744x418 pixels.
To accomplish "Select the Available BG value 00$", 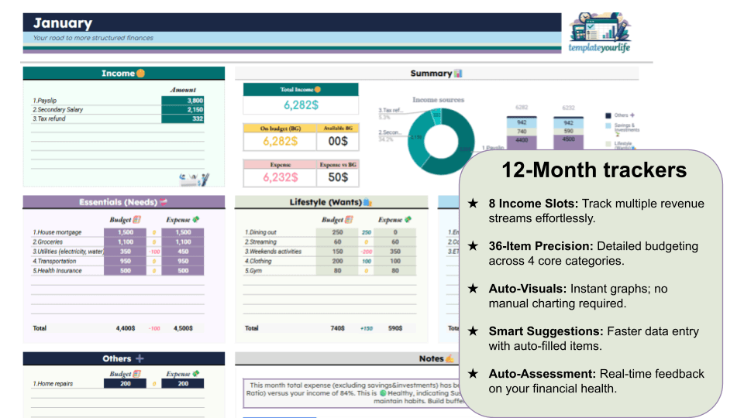I will [338, 141].
